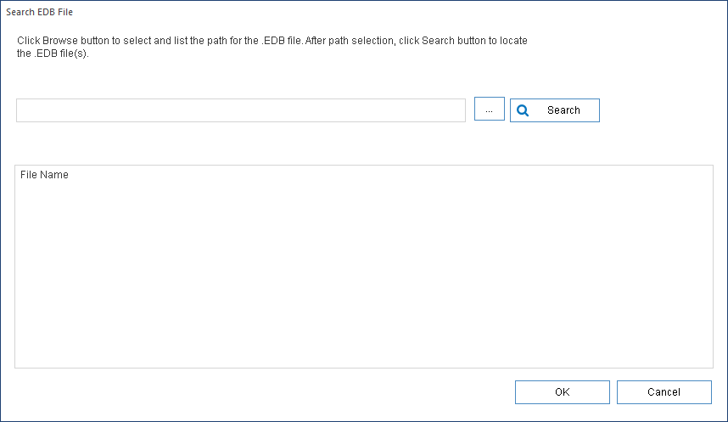Hit the blue search magnifier glyph
728x422 pixels.
click(523, 110)
